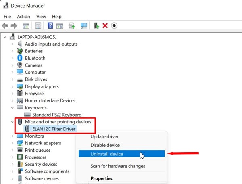The image size is (242, 184).
Task: Click the Update device driver toolbar icon
Action: click(72, 26)
